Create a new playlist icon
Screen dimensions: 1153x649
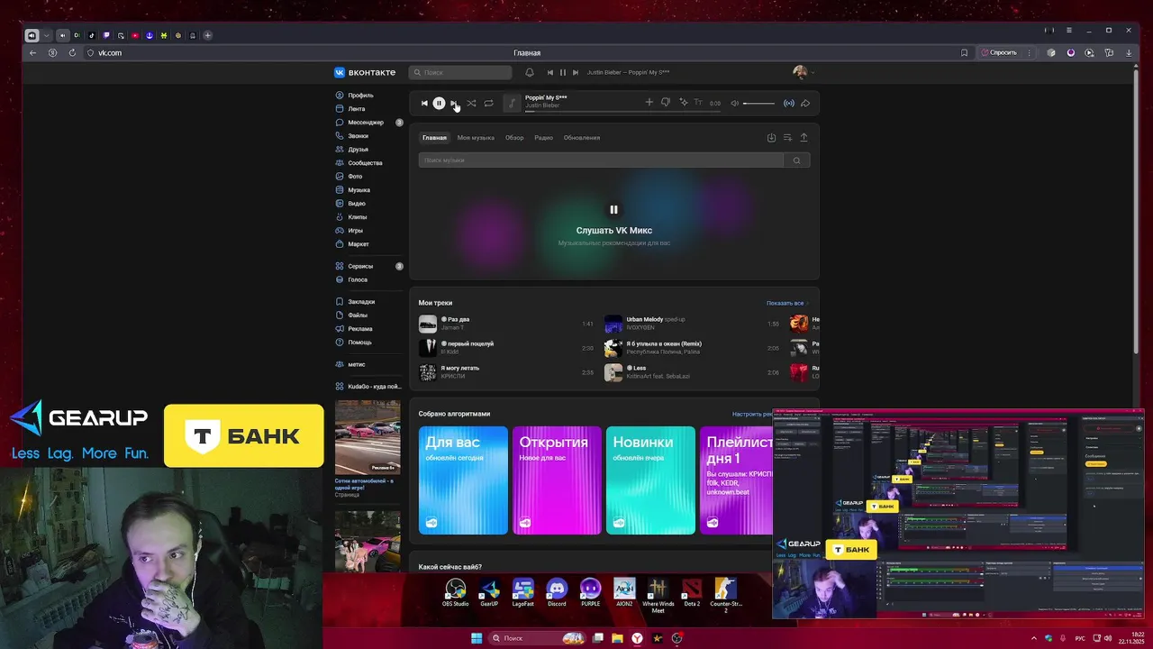tap(787, 138)
